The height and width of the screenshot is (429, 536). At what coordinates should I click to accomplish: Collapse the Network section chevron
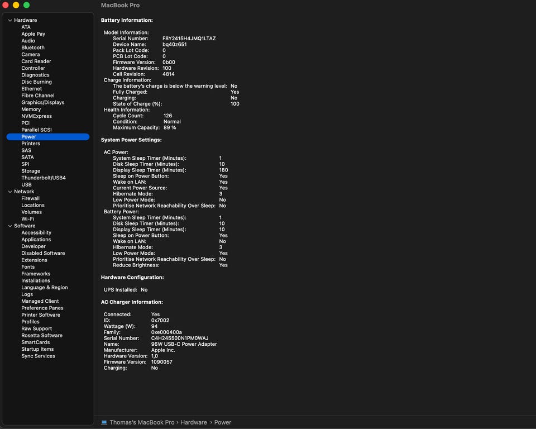(10, 192)
